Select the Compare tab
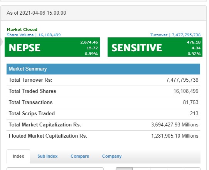Image resolution: width=209 pixels, height=170 pixels. click(x=80, y=156)
